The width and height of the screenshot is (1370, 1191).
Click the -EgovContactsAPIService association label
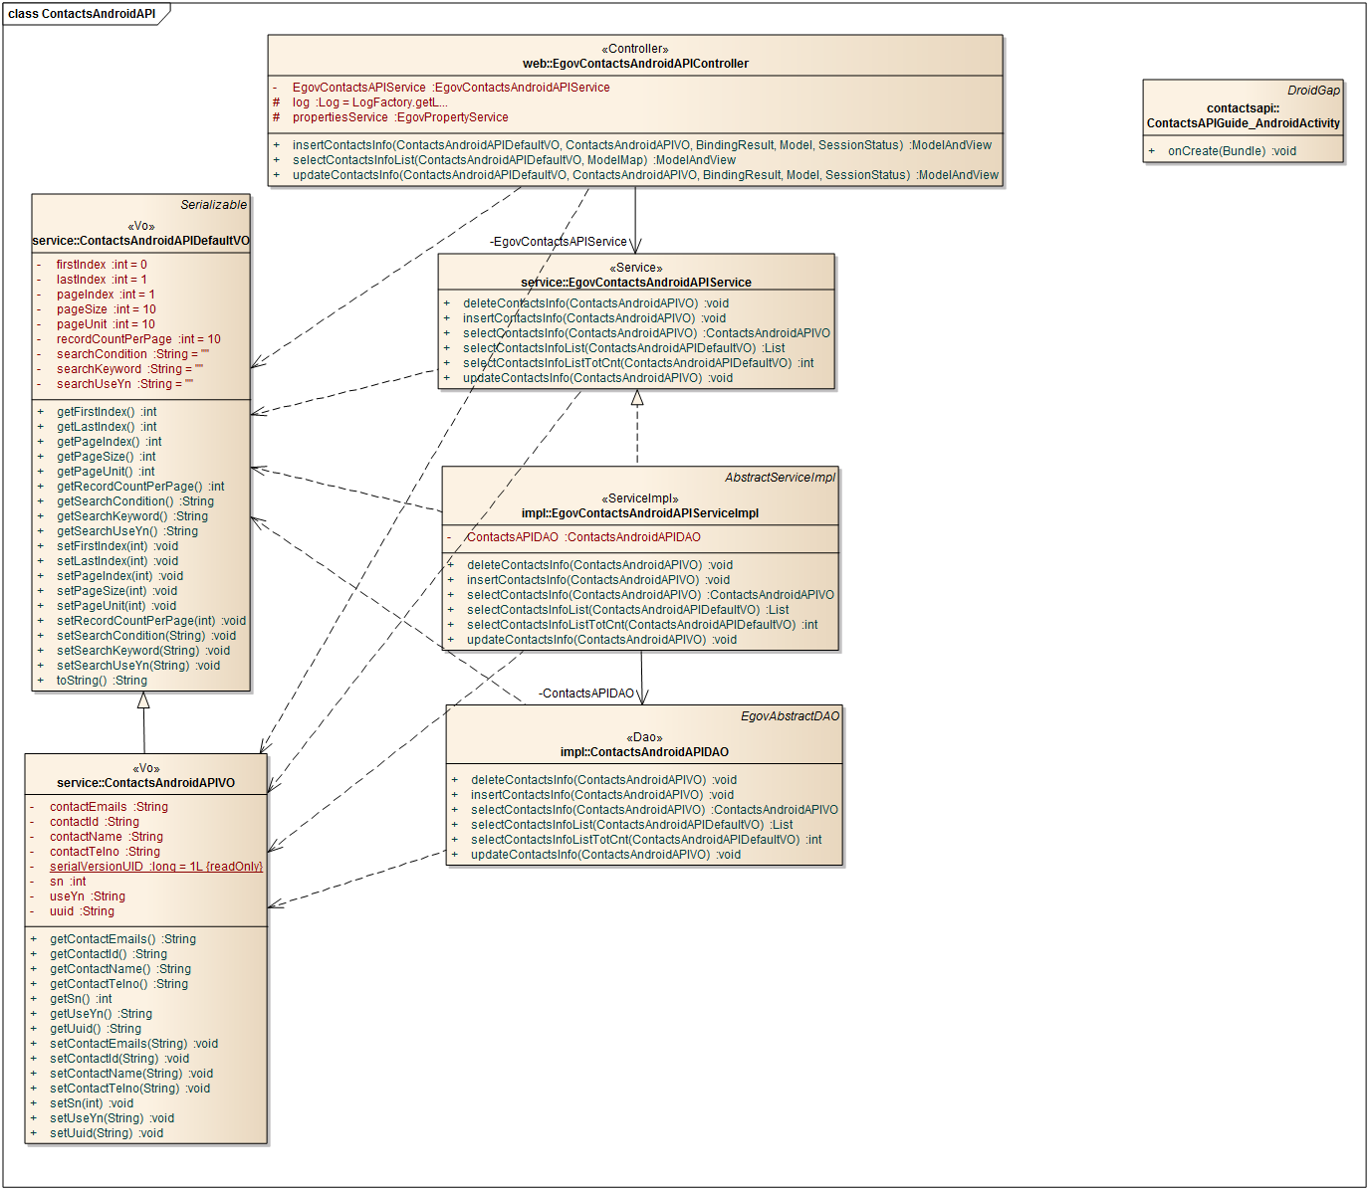coord(558,242)
